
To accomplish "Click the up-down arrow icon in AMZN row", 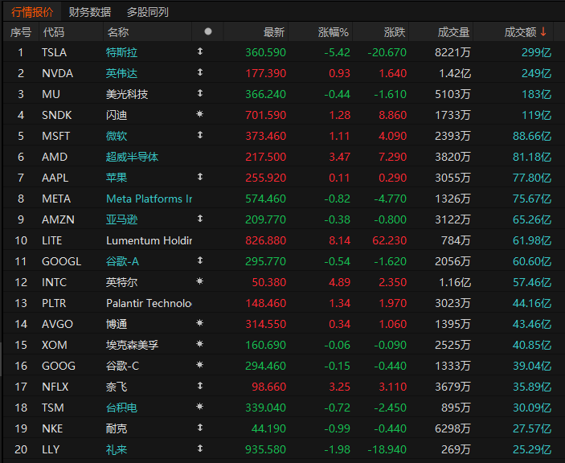I will tap(200, 219).
